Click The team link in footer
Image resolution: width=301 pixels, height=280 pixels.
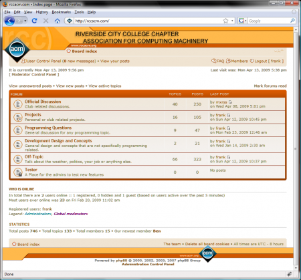[172, 244]
